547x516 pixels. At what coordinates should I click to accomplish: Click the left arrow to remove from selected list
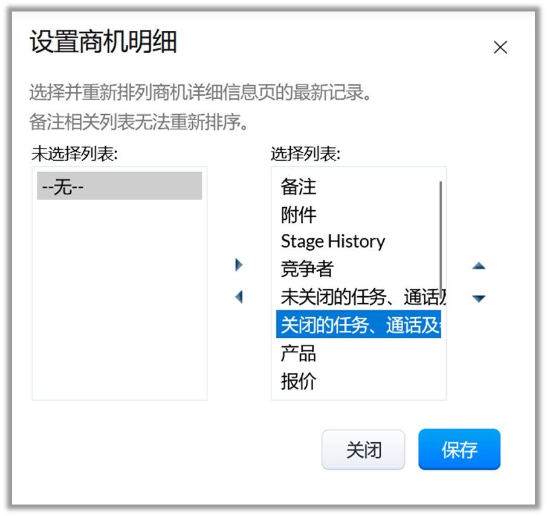pos(239,297)
